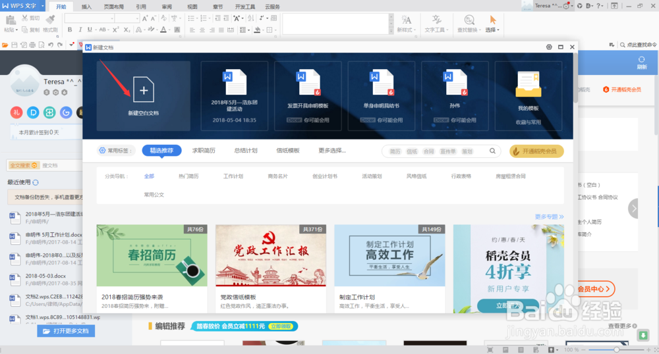This screenshot has width=659, height=354.
Task: Click the Find and Replace (查找替换) icon
Action: pos(469,20)
